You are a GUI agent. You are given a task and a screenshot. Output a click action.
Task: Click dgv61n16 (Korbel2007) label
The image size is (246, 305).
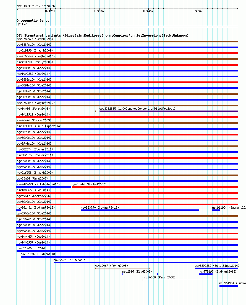(89, 184)
